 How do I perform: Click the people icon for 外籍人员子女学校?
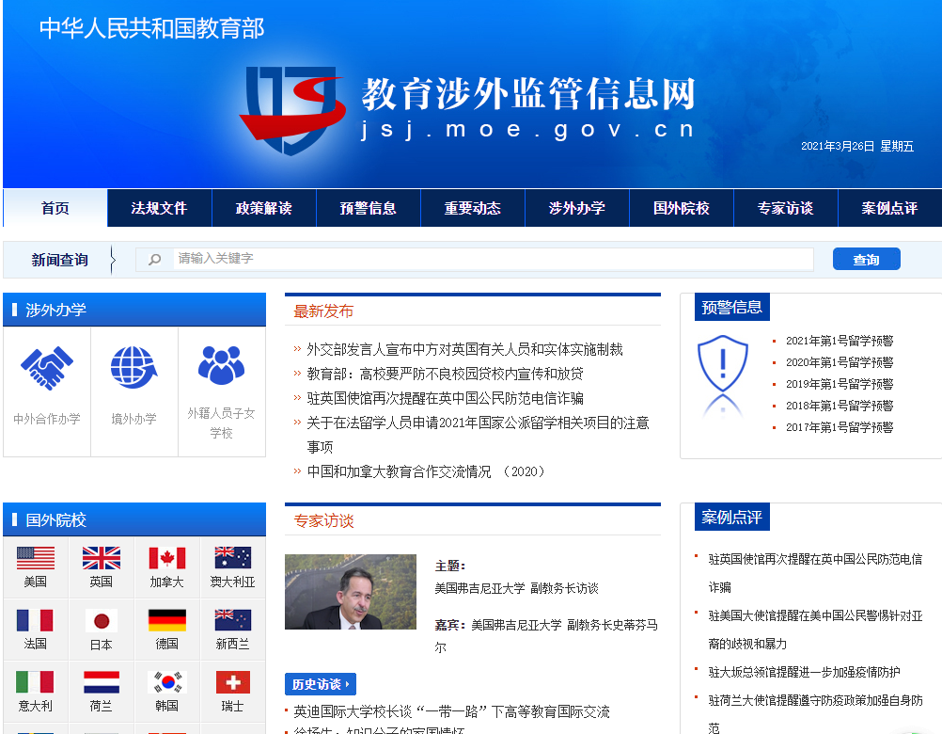221,365
